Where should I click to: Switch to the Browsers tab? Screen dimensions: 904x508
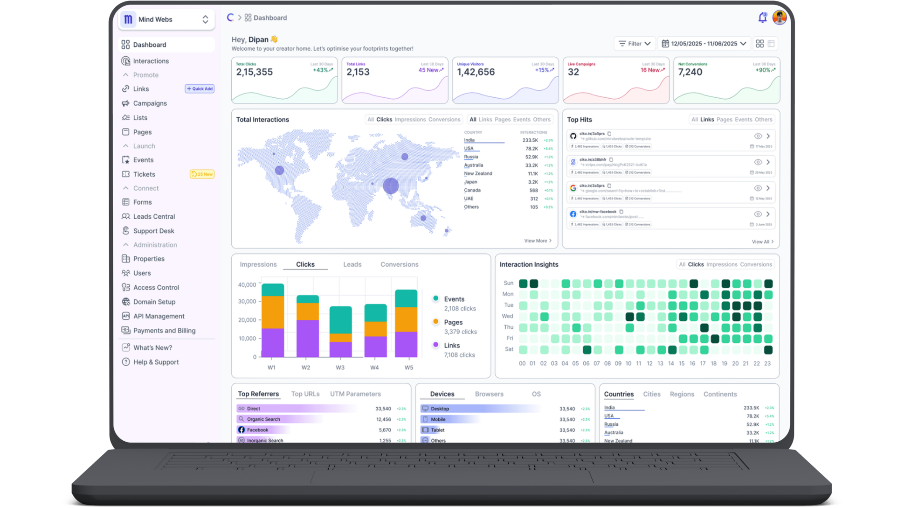tap(489, 394)
